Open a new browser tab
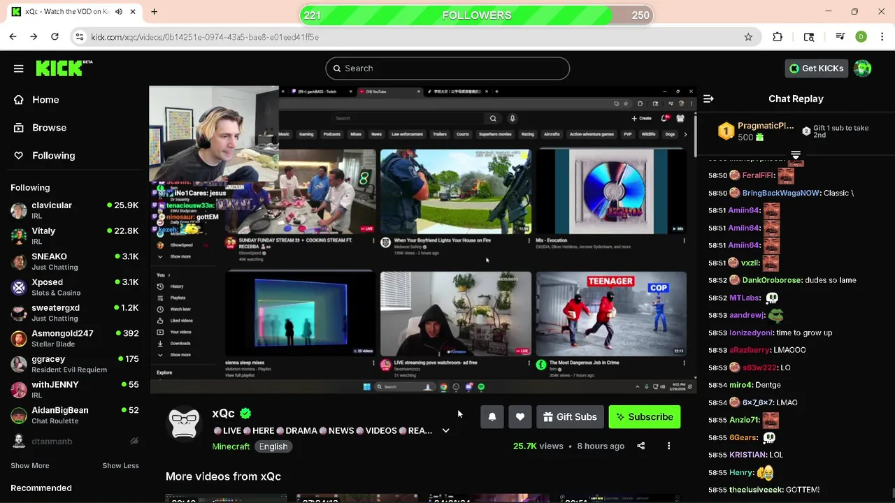This screenshot has width=895, height=503. point(154,12)
